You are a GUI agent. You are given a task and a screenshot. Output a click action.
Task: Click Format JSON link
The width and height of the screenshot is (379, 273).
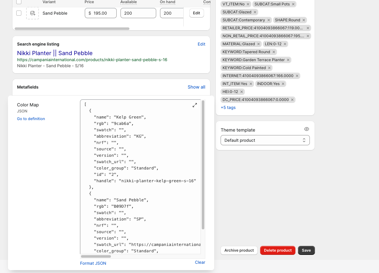[x=93, y=263]
